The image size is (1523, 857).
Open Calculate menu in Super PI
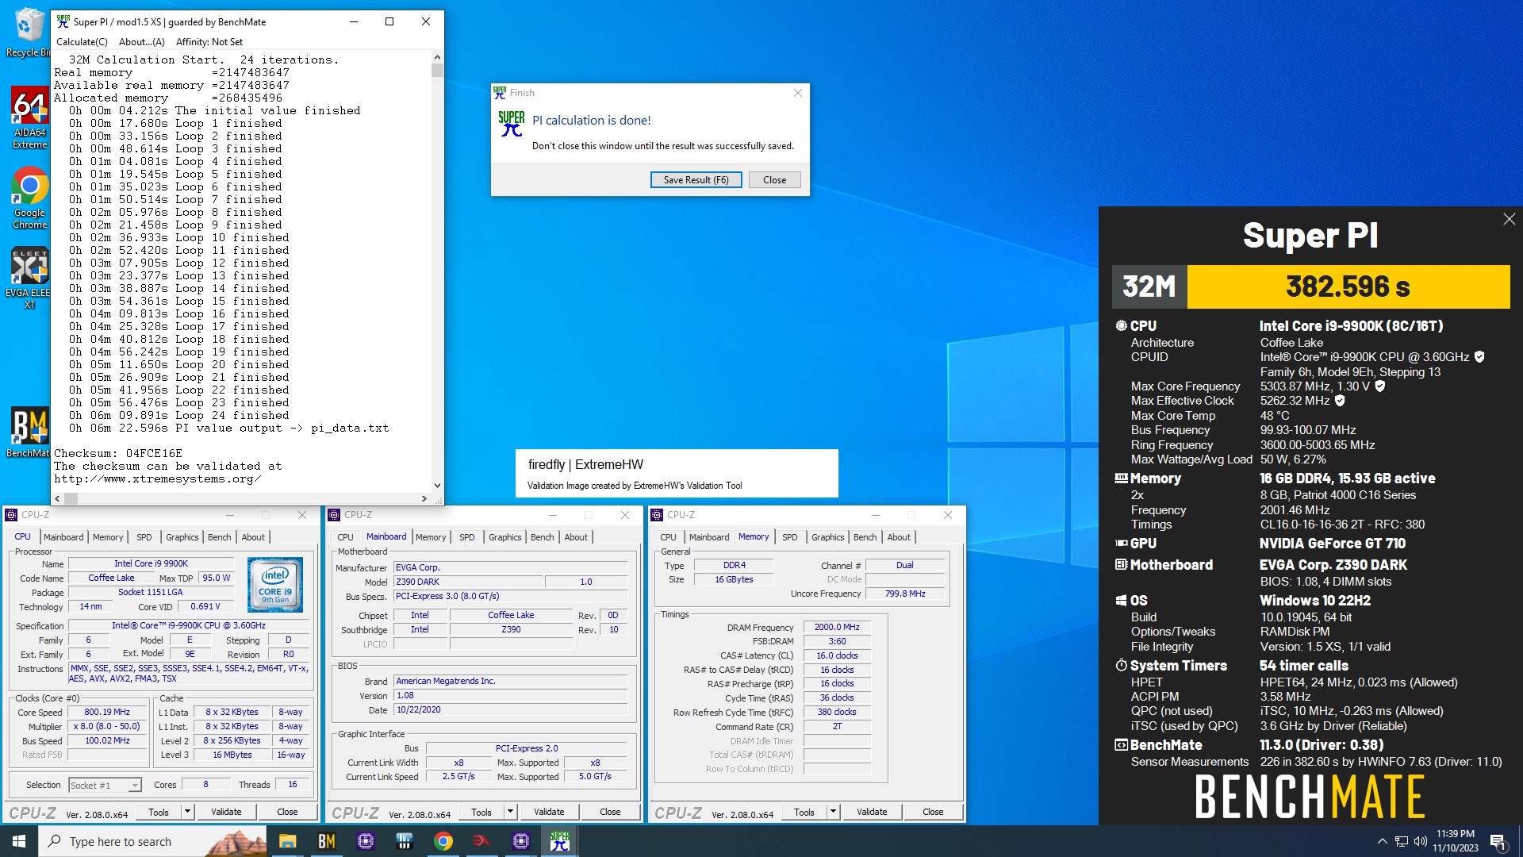point(82,42)
